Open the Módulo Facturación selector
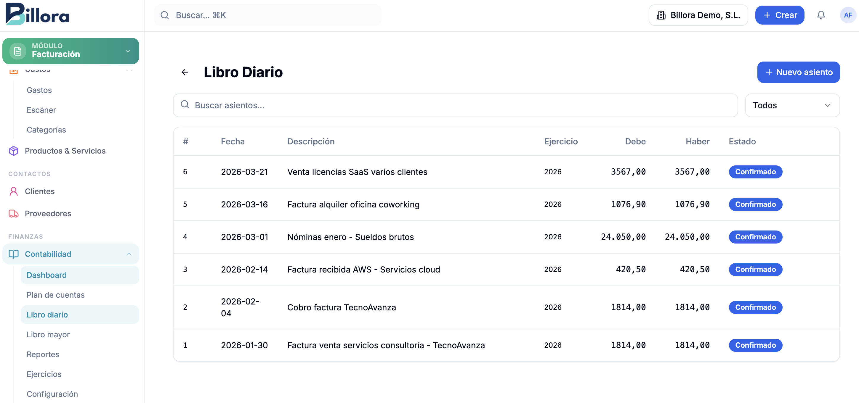 pyautogui.click(x=71, y=51)
